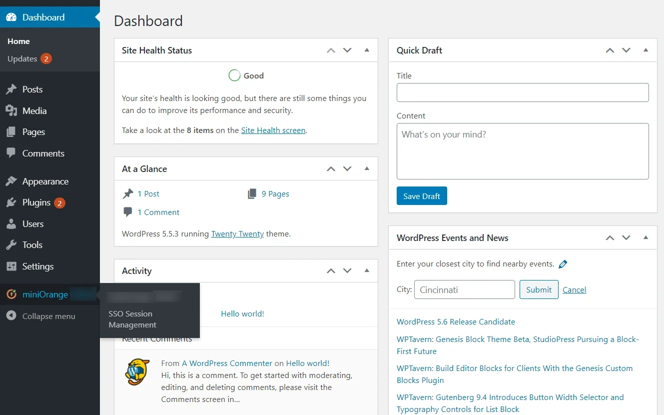The width and height of the screenshot is (664, 415).
Task: Click the Dashboard gauge icon in sidebar
Action: coord(11,17)
